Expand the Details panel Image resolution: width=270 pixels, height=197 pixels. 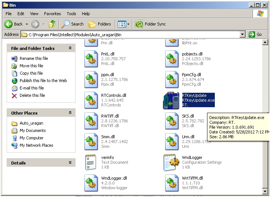70,163
